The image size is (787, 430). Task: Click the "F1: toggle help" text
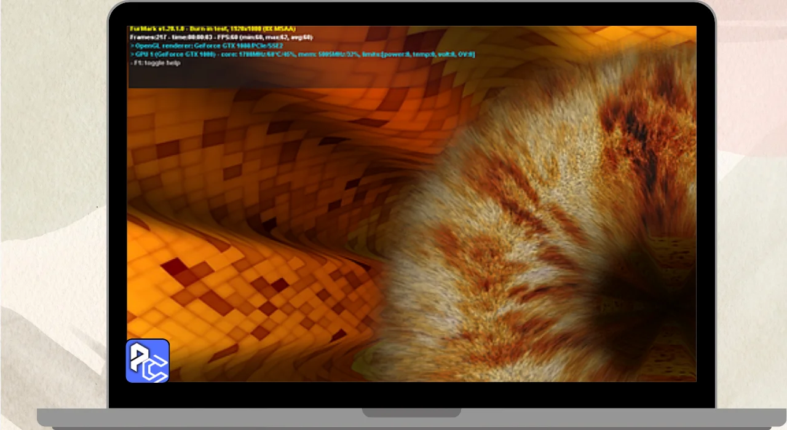tap(155, 63)
